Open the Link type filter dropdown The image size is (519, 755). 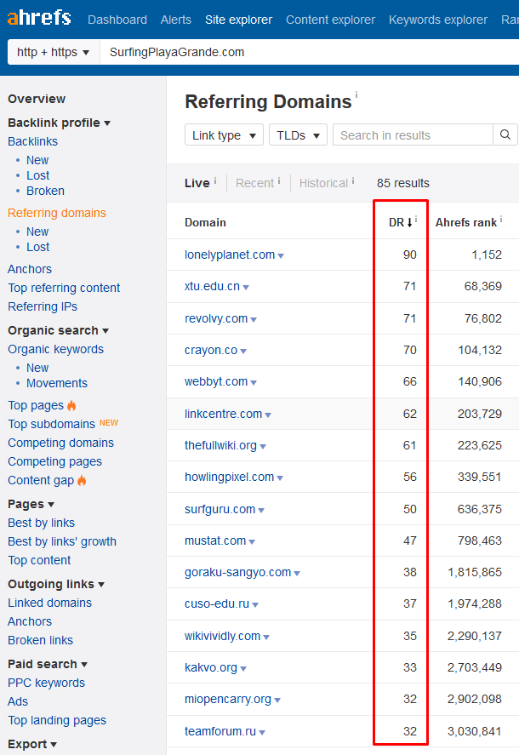(x=224, y=134)
